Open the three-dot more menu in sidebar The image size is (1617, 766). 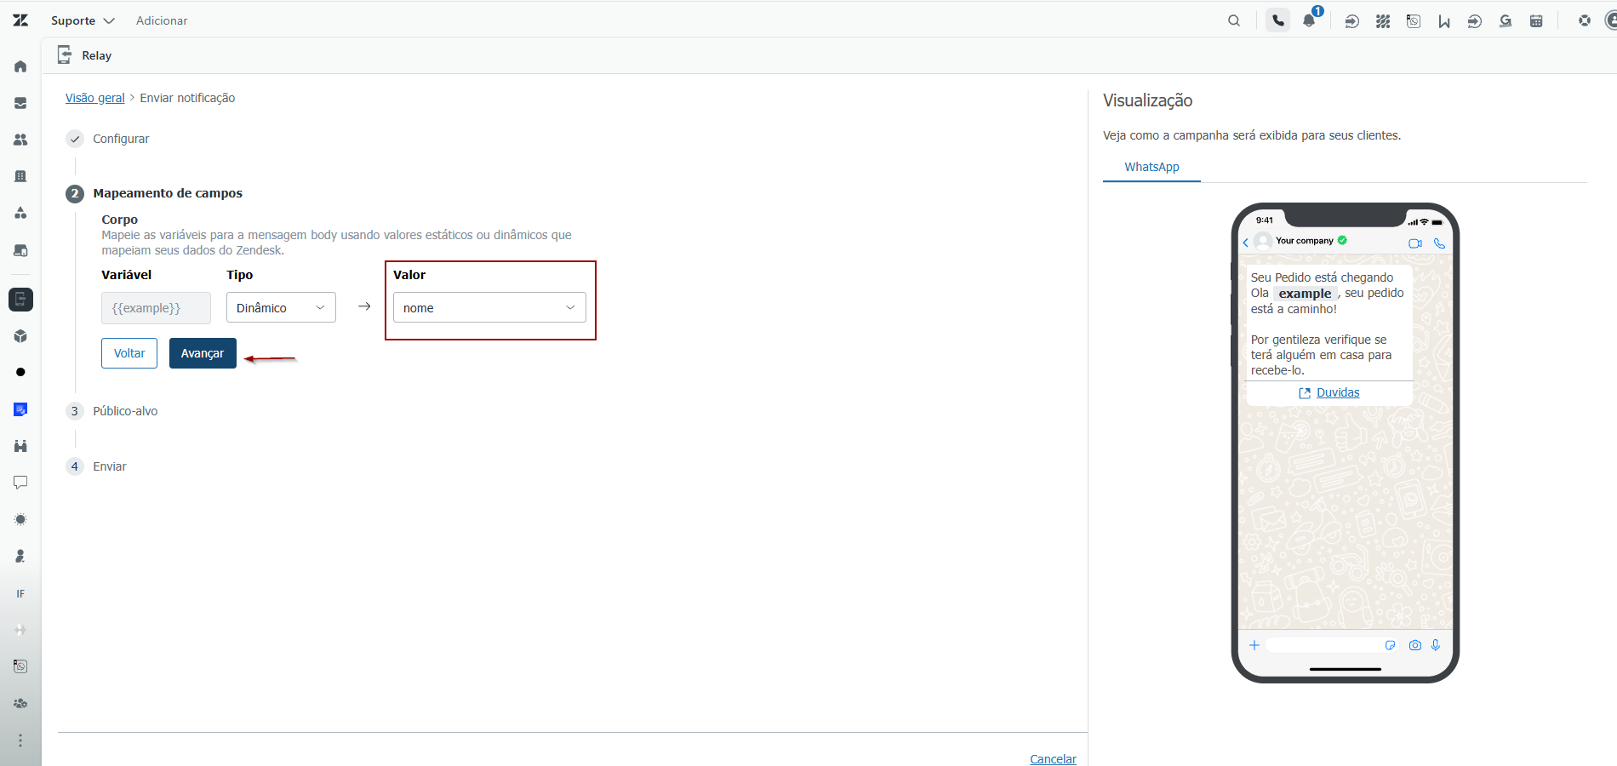pyautogui.click(x=20, y=740)
